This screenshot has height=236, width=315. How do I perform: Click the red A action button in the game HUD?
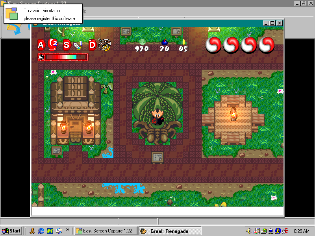coord(41,44)
